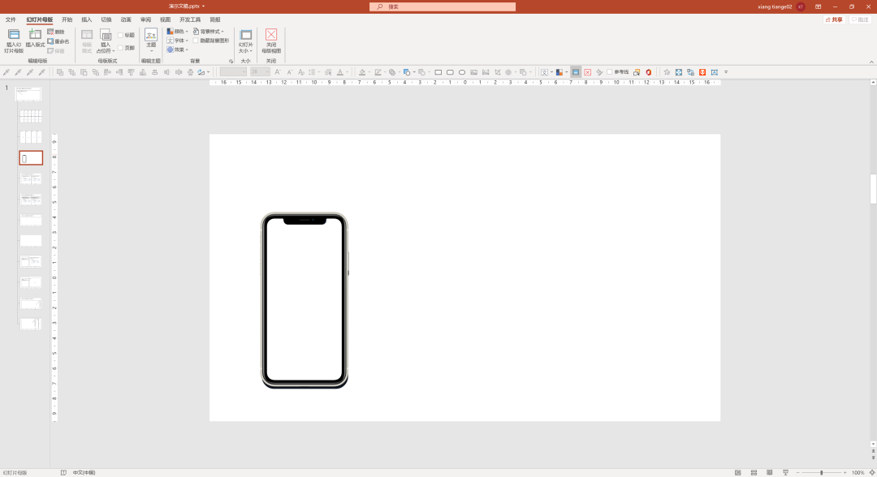Open the 插入 (Insert) ribbon tab

tap(87, 19)
